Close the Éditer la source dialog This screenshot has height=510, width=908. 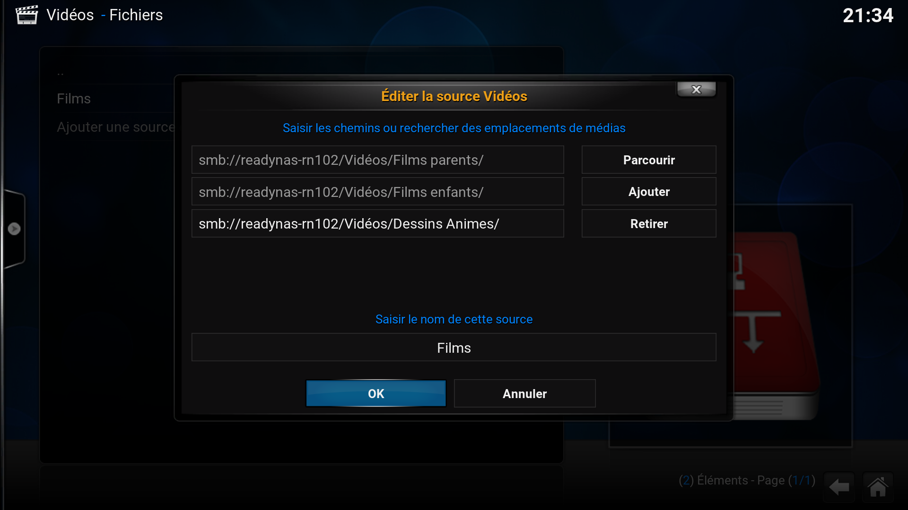696,89
